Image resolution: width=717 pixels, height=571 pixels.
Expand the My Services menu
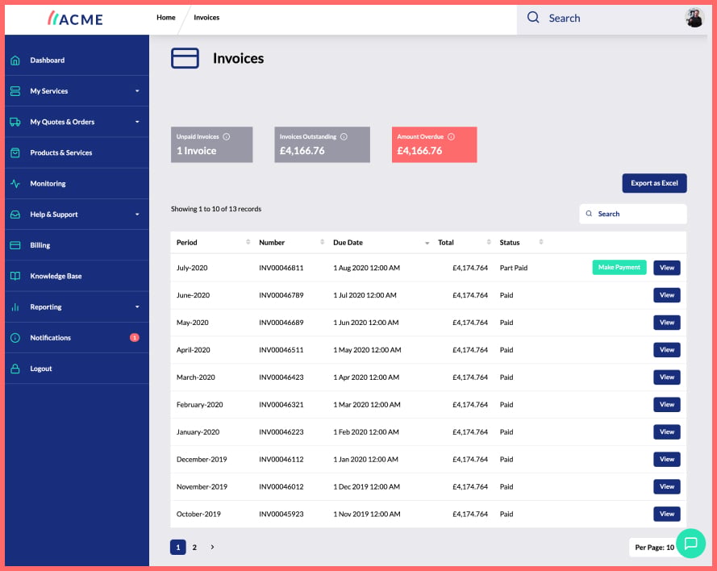point(137,91)
